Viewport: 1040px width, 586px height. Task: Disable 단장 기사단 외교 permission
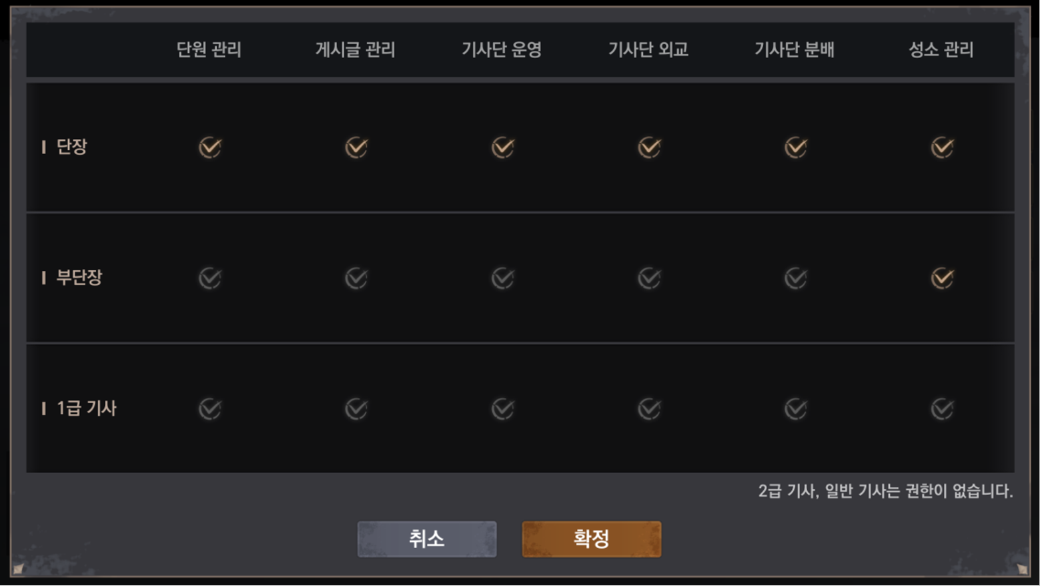[x=649, y=148]
